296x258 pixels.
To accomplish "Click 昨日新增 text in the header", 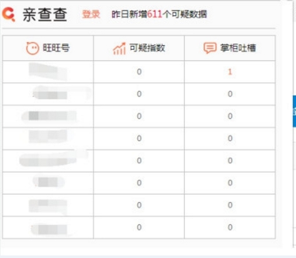I will 130,14.
